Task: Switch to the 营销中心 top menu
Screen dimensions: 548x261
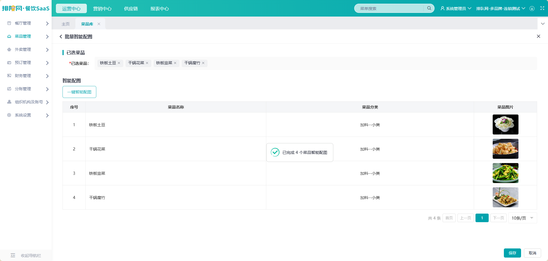Action: [x=102, y=9]
